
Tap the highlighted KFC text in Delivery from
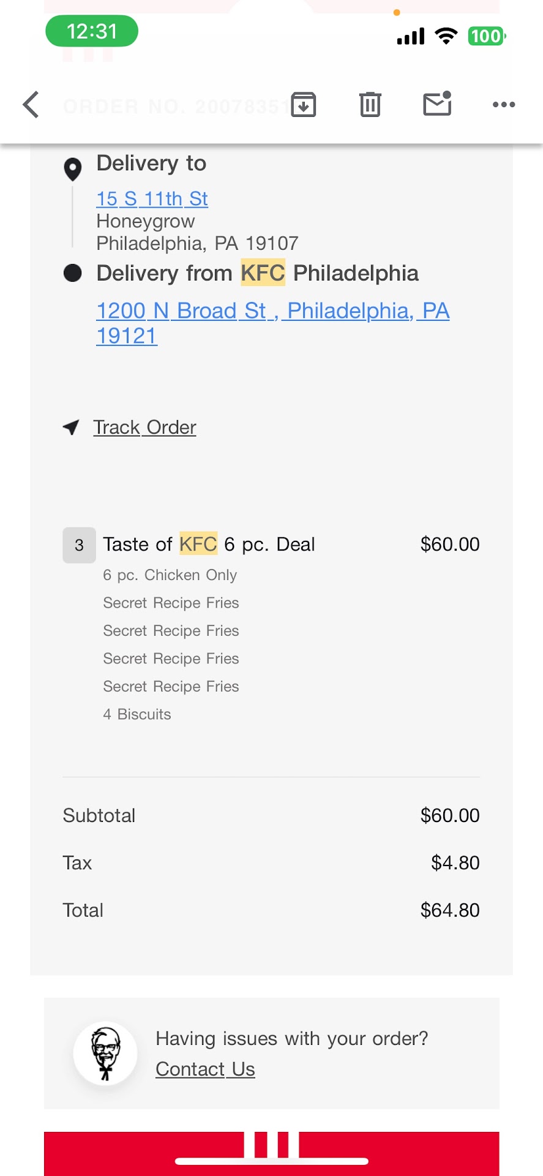click(263, 273)
